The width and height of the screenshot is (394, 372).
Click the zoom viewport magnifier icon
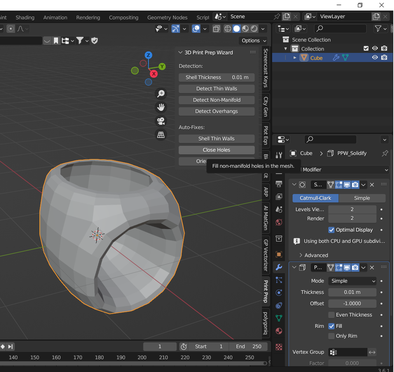point(161,94)
